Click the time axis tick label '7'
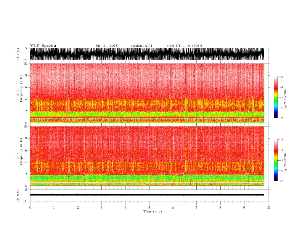This screenshot has width=302, height=233. tap(197, 207)
